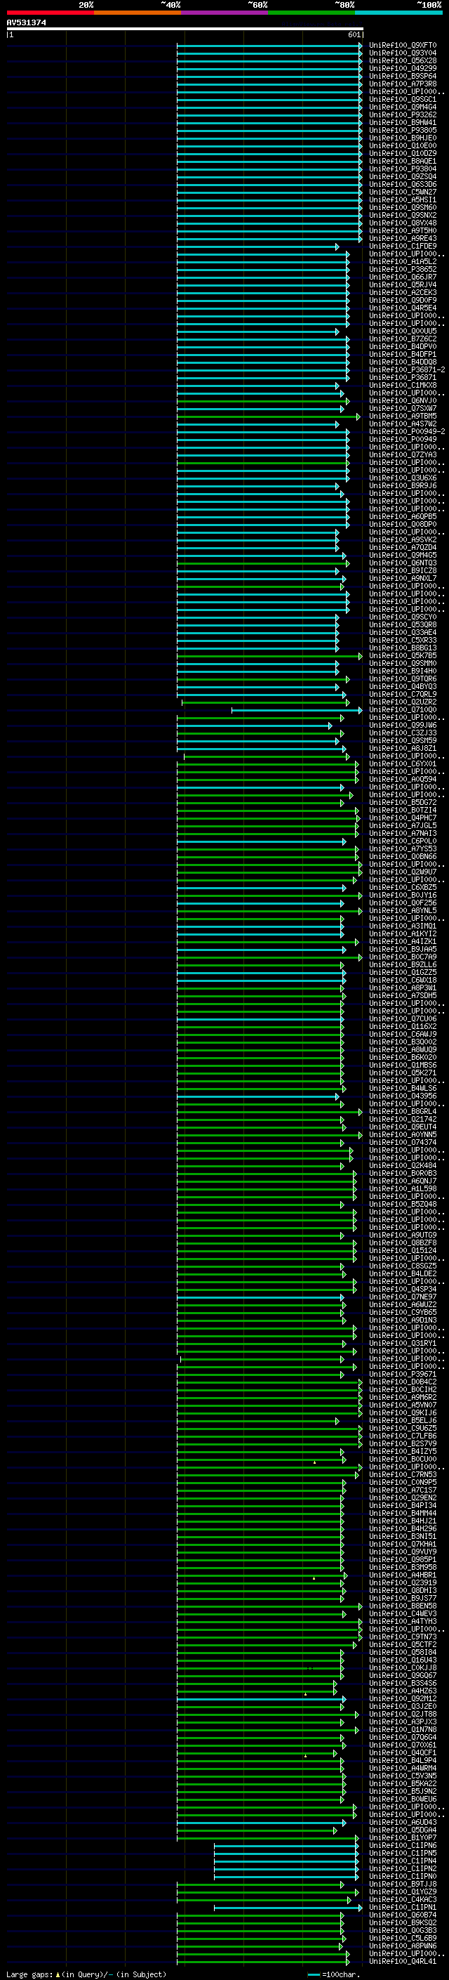Select hit label UniRef100_B9KSQ2
This screenshot has height=1980, width=449.
tap(402, 1923)
